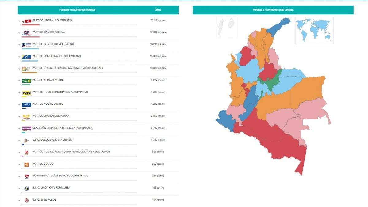Expand the G.S.C. Colombia Justa Libres row

click(x=19, y=141)
